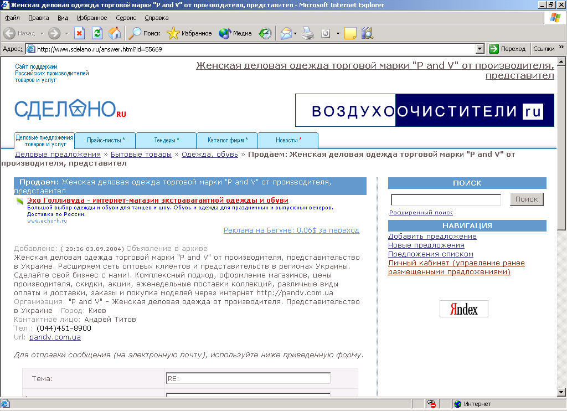Image resolution: width=567 pixels, height=411 pixels.
Task: Click the IE page icon in status bar
Action: [6, 404]
